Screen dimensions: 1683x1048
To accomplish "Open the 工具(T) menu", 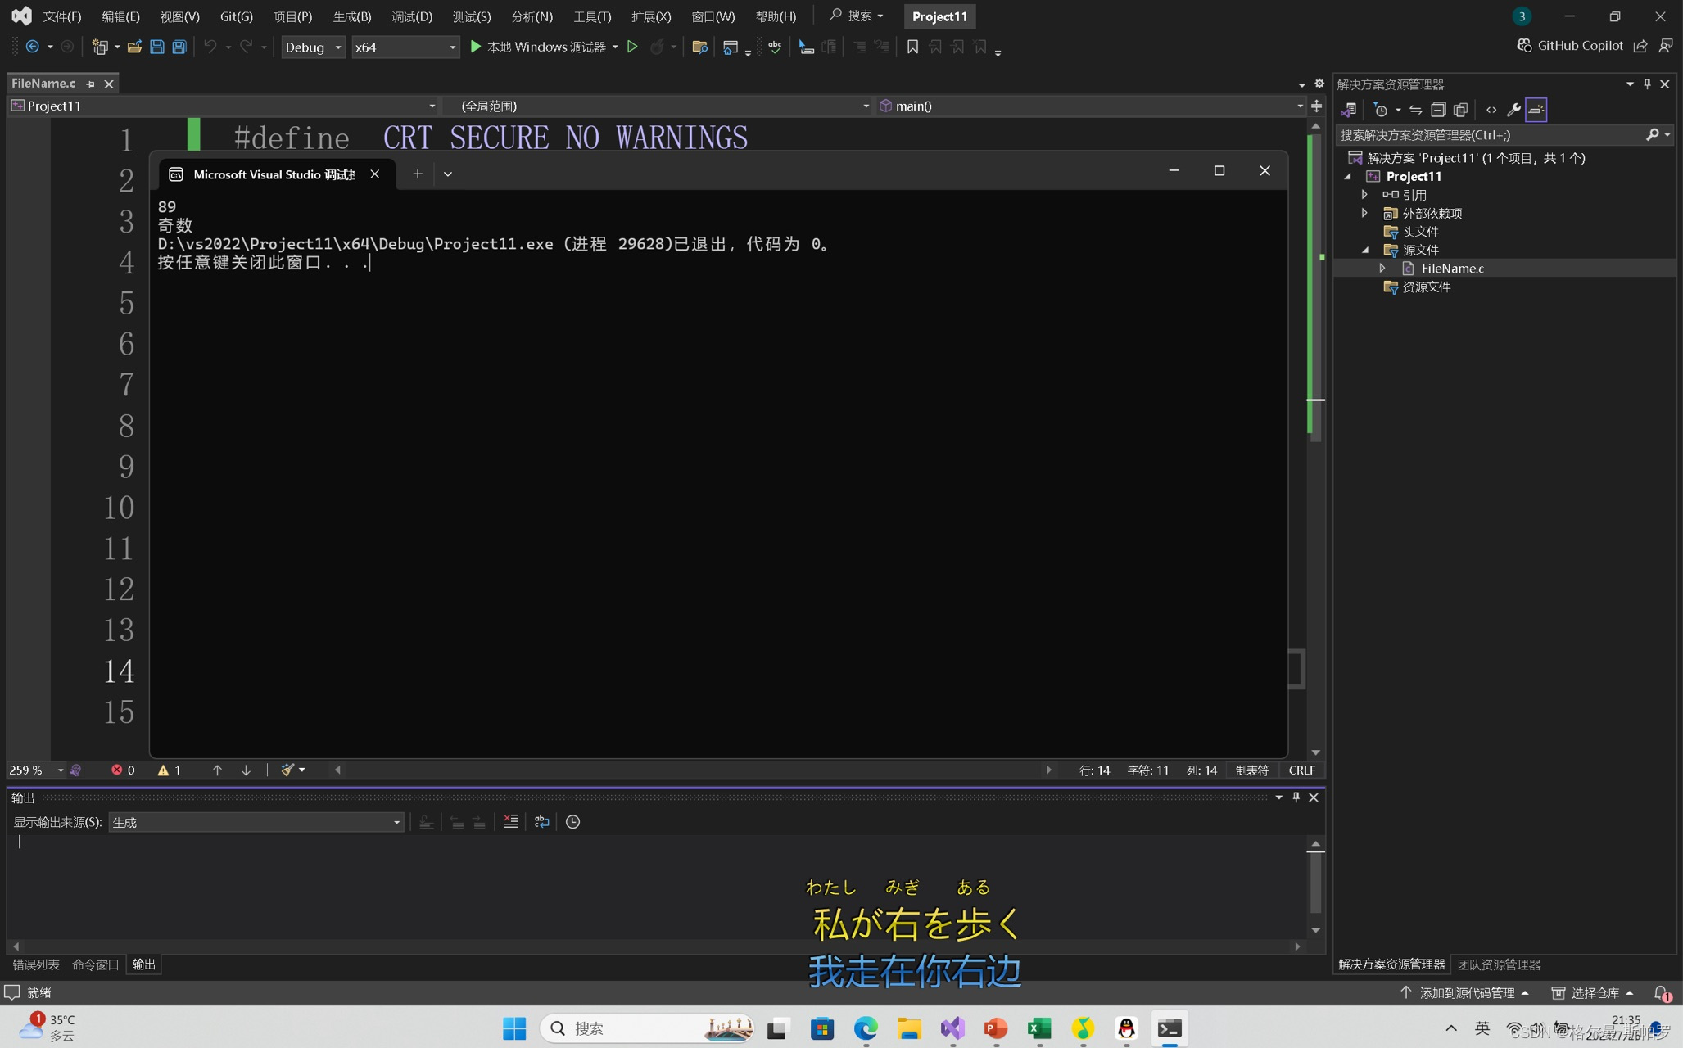I will [x=592, y=16].
